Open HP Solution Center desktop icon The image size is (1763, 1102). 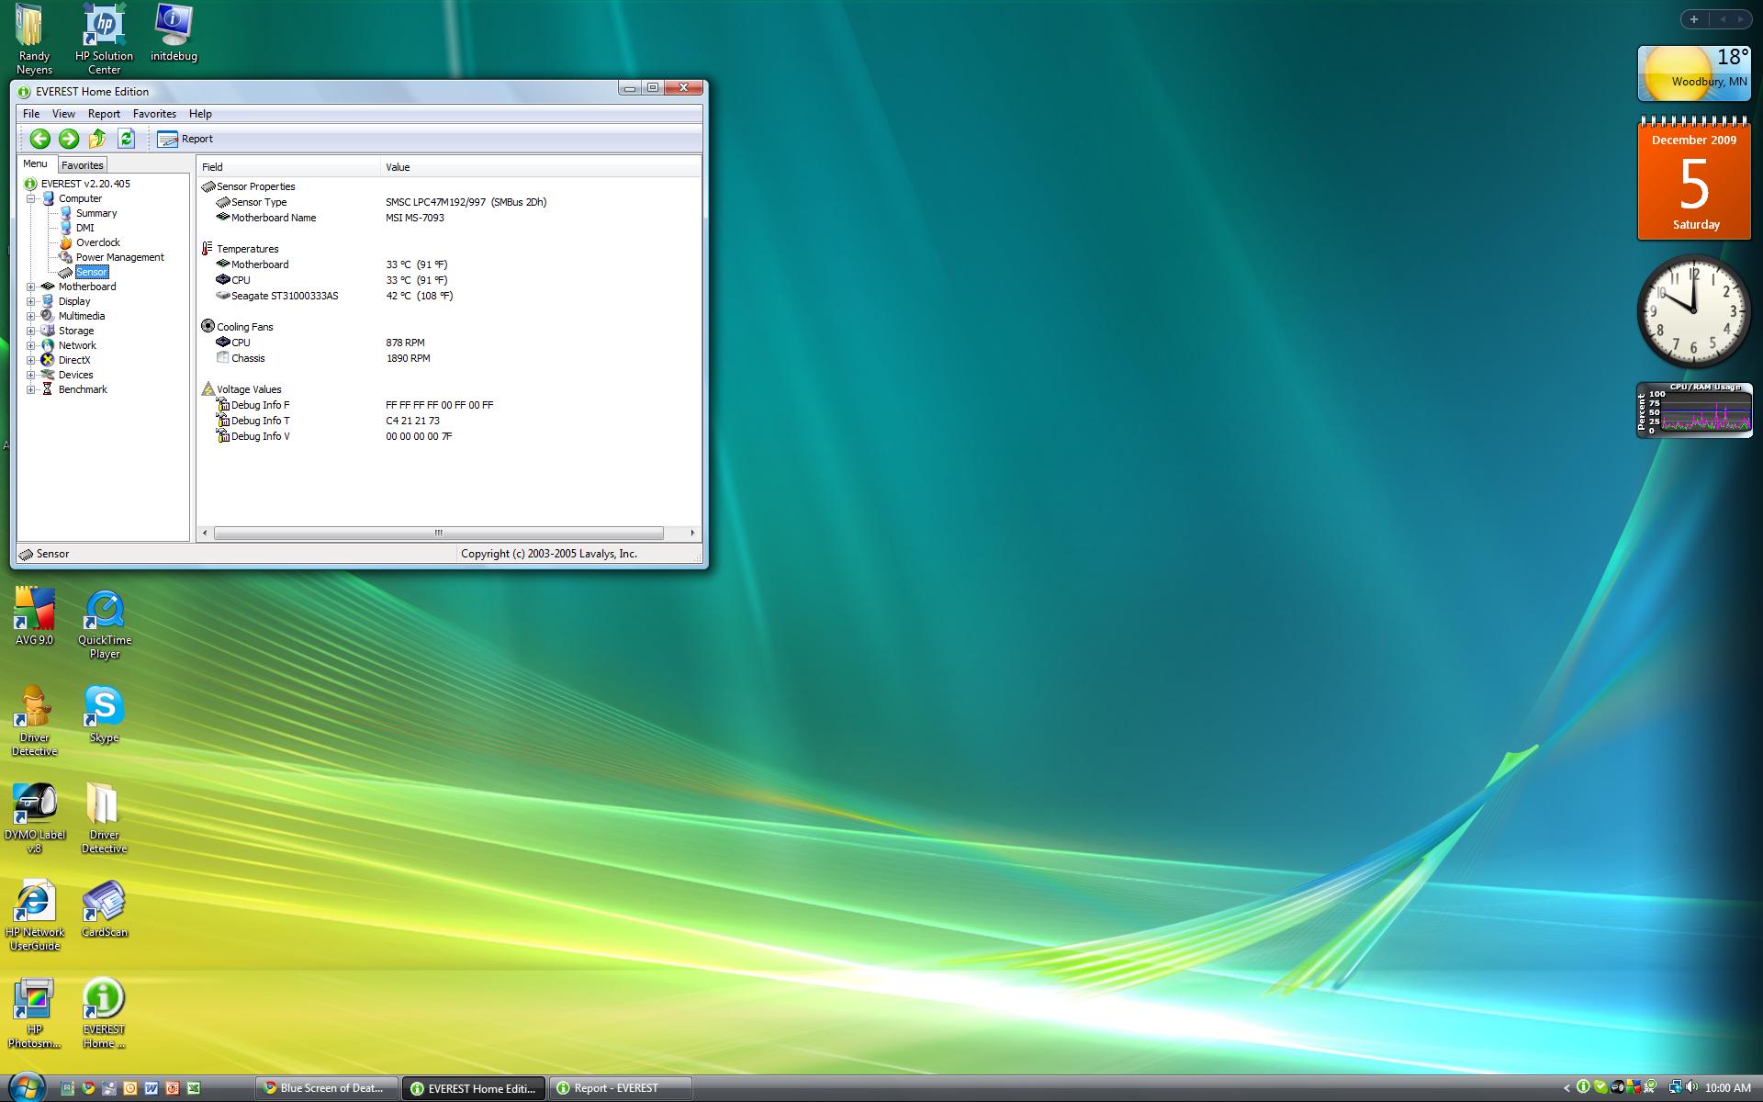click(x=104, y=39)
